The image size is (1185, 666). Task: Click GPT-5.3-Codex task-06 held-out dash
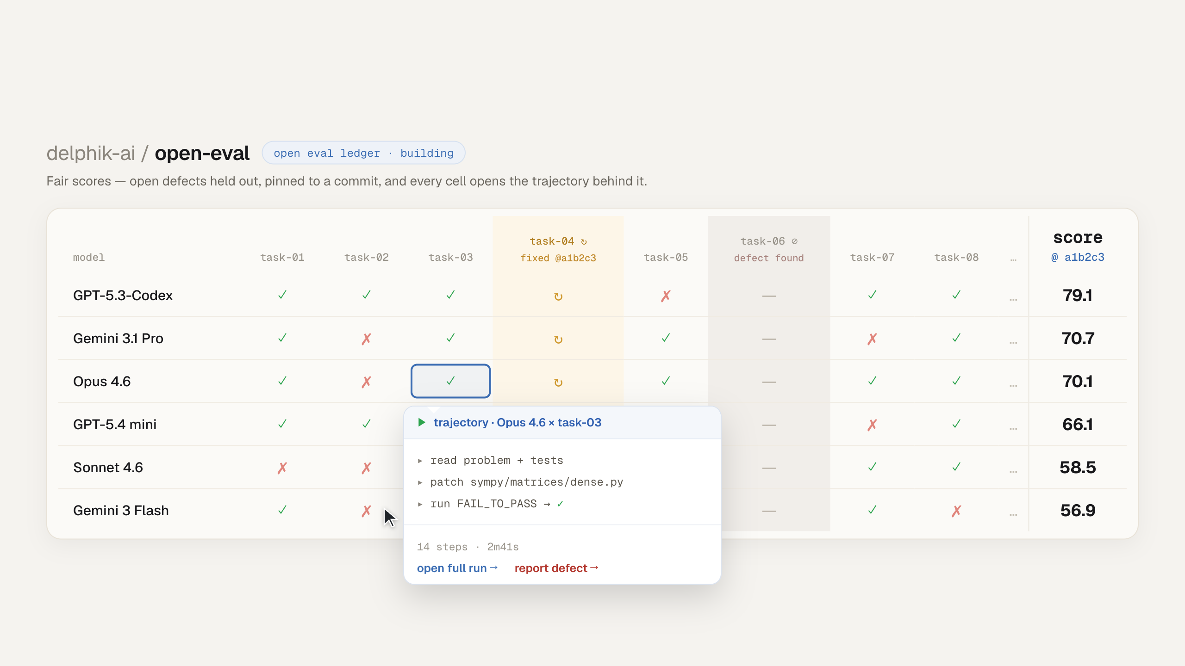point(769,296)
